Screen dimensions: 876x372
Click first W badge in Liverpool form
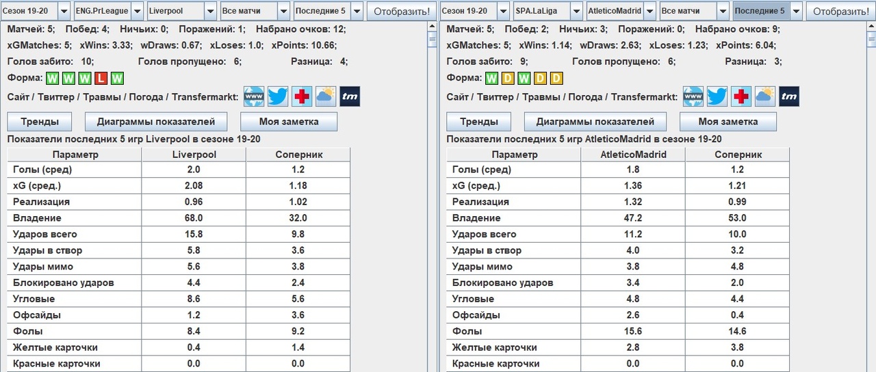click(x=53, y=78)
